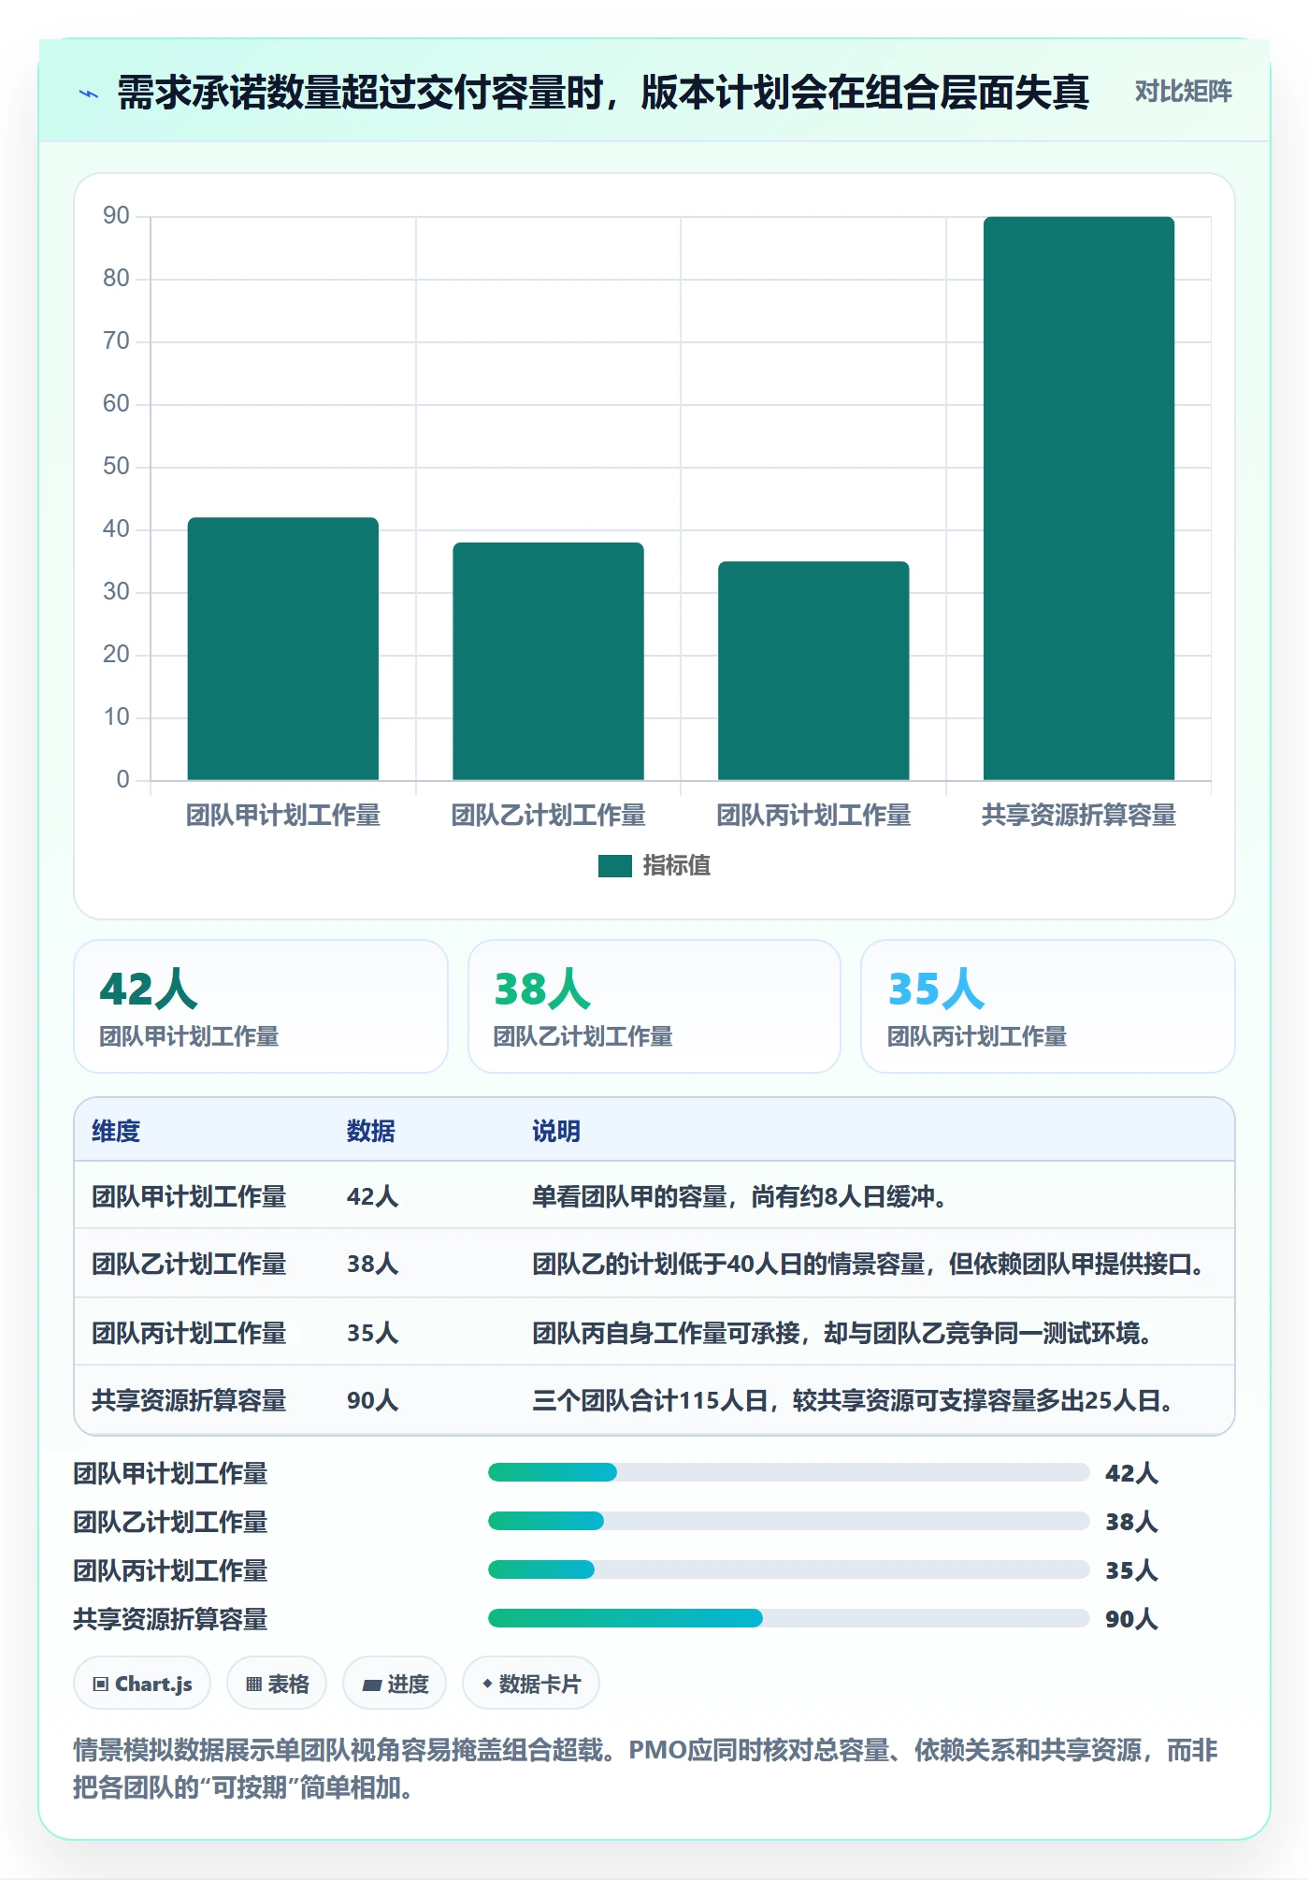This screenshot has height=1880, width=1309.
Task: Click the 90人 value beside the progress bar
Action: pos(1131,1619)
